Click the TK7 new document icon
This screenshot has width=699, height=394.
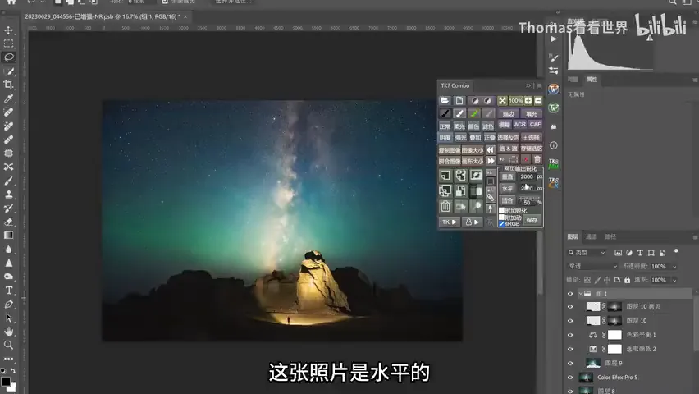click(x=459, y=101)
